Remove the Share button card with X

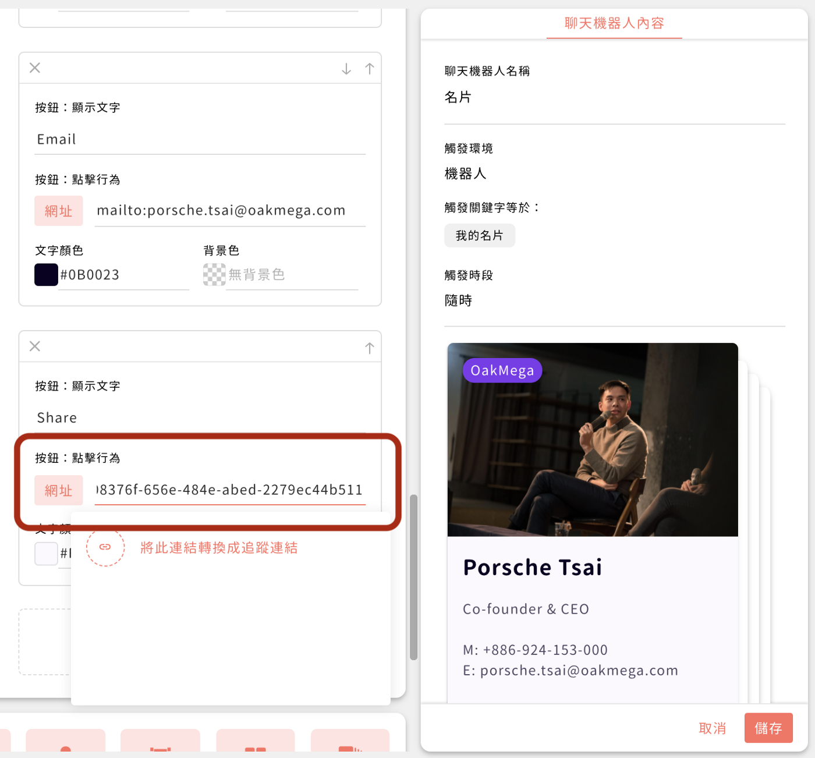(x=35, y=346)
